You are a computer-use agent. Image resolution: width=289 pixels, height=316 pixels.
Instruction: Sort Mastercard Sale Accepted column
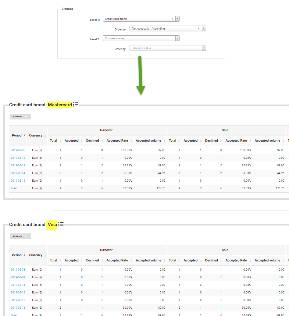(x=192, y=141)
